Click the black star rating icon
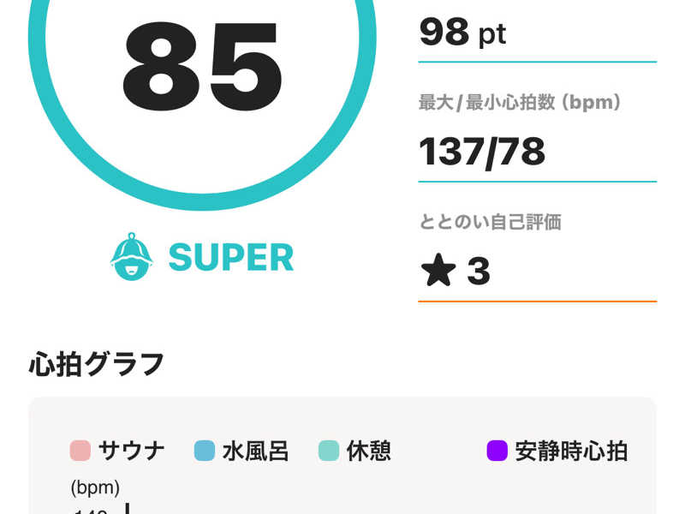 [x=438, y=270]
